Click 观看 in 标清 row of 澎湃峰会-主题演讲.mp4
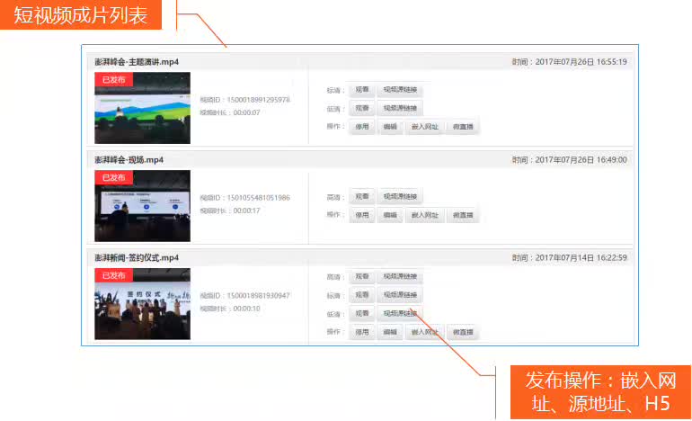 pyautogui.click(x=361, y=90)
